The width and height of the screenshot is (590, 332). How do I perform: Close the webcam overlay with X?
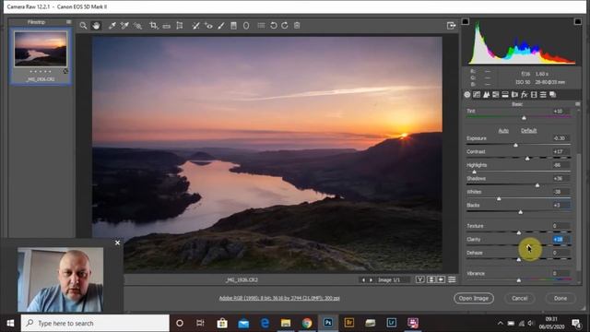tap(117, 243)
